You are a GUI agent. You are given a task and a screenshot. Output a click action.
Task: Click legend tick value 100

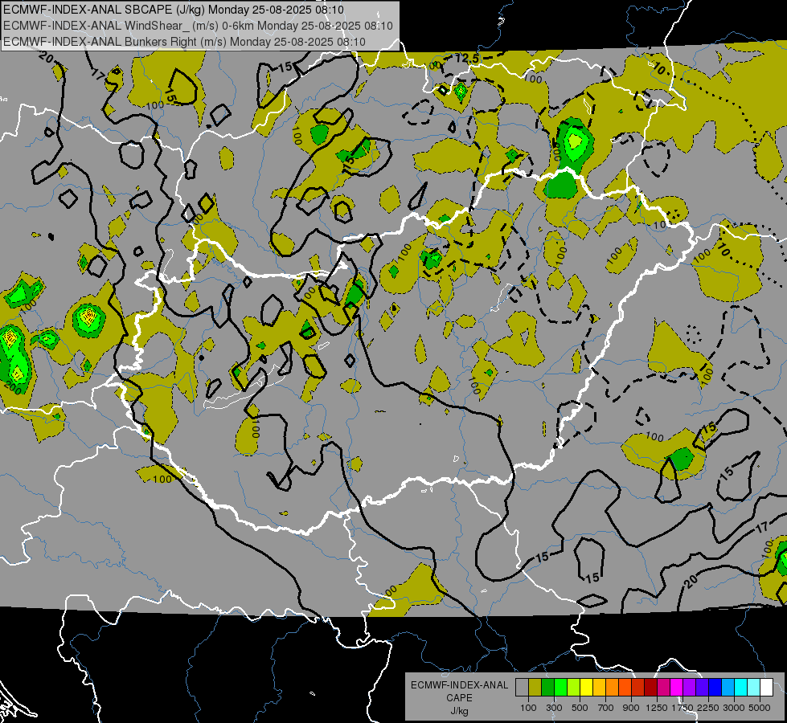pyautogui.click(x=528, y=708)
